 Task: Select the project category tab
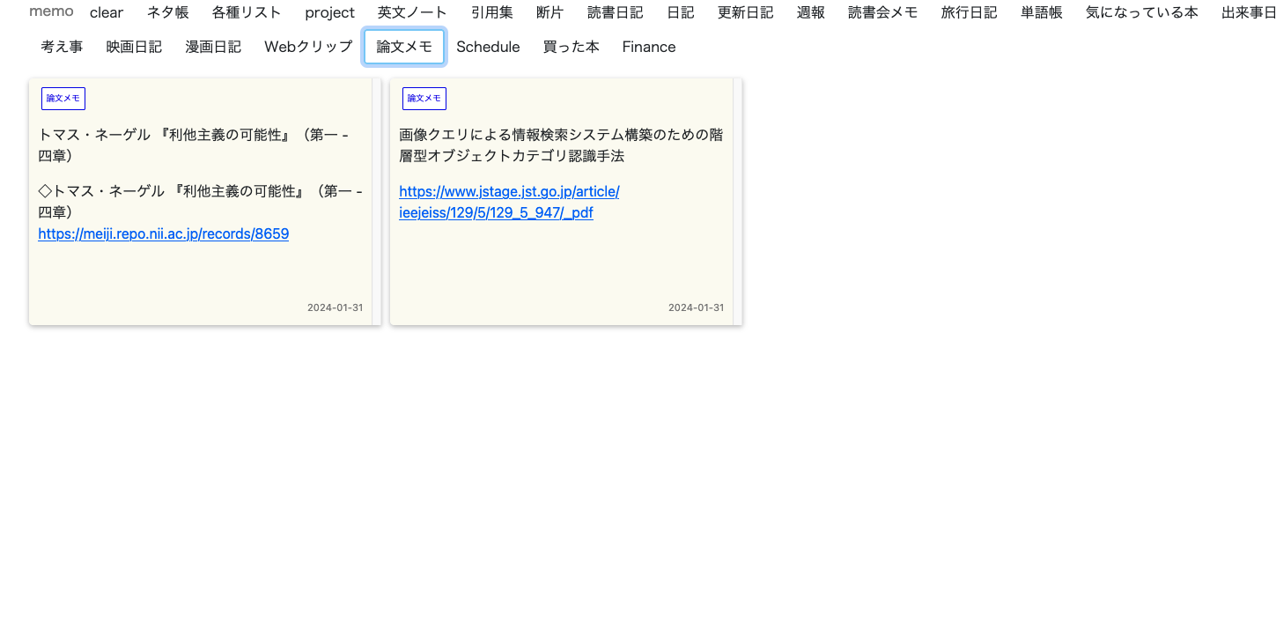tap(329, 12)
